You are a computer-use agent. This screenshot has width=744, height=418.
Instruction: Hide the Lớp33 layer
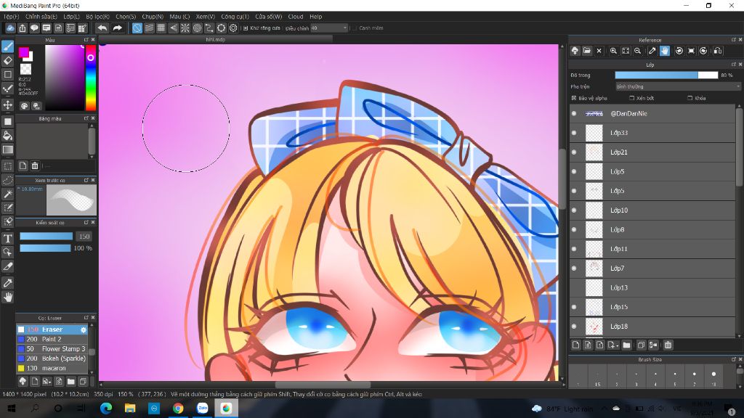(x=574, y=133)
